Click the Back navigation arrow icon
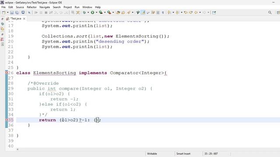This screenshot has height=157, width=280. (x=196, y=13)
